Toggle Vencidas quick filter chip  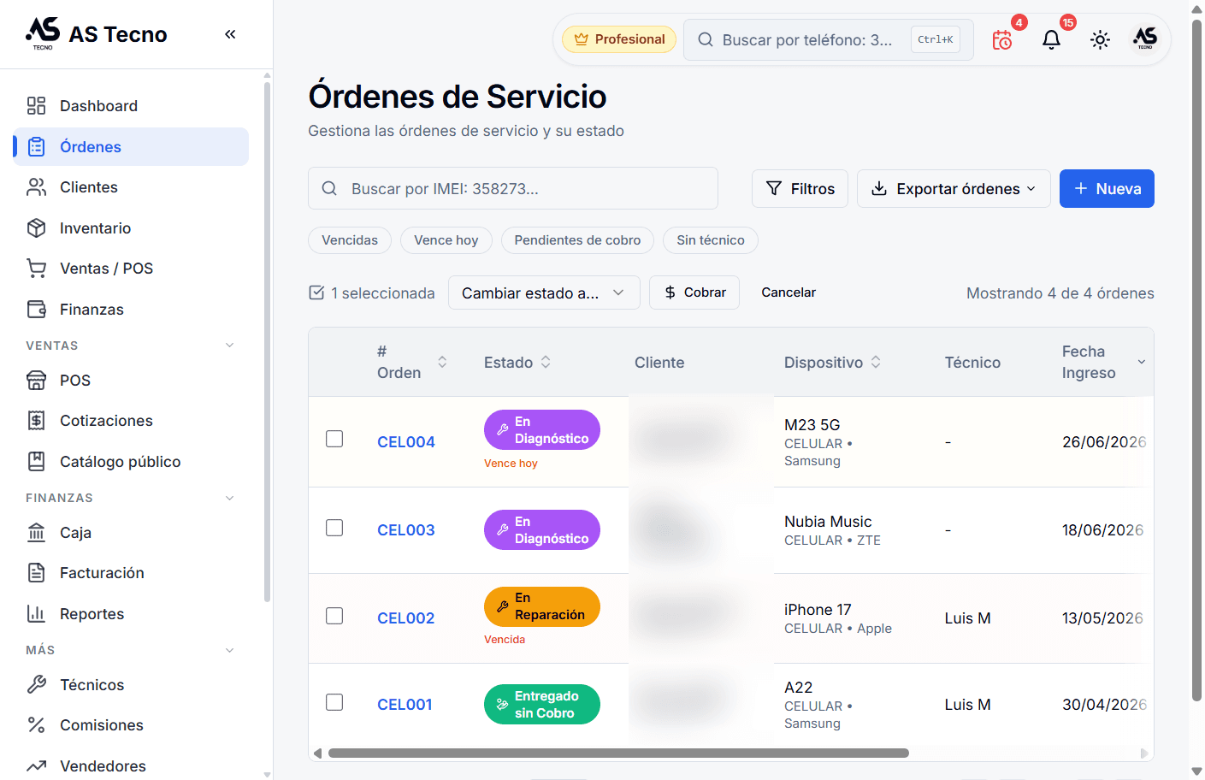coord(350,240)
